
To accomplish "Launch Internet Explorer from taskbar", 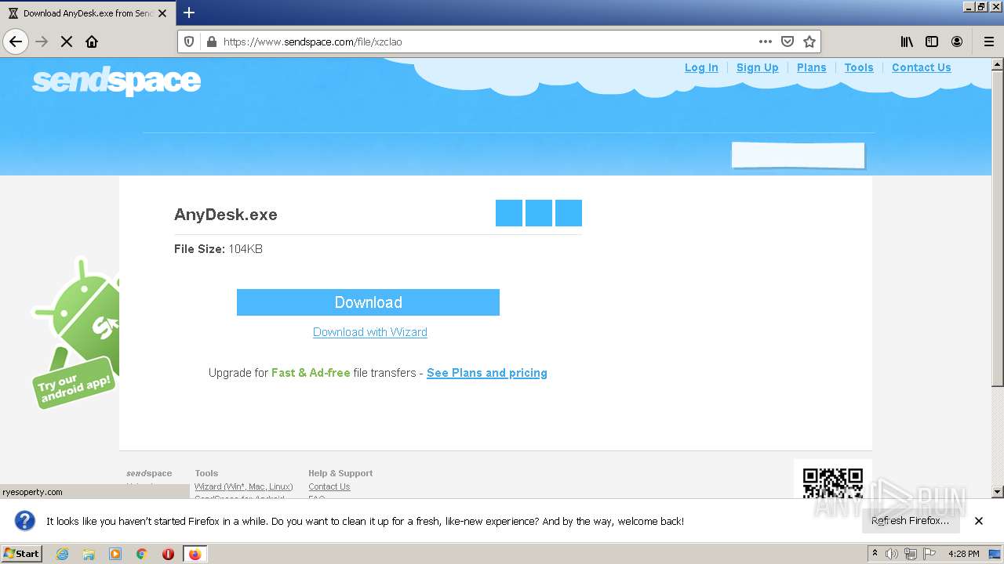I will pos(63,554).
